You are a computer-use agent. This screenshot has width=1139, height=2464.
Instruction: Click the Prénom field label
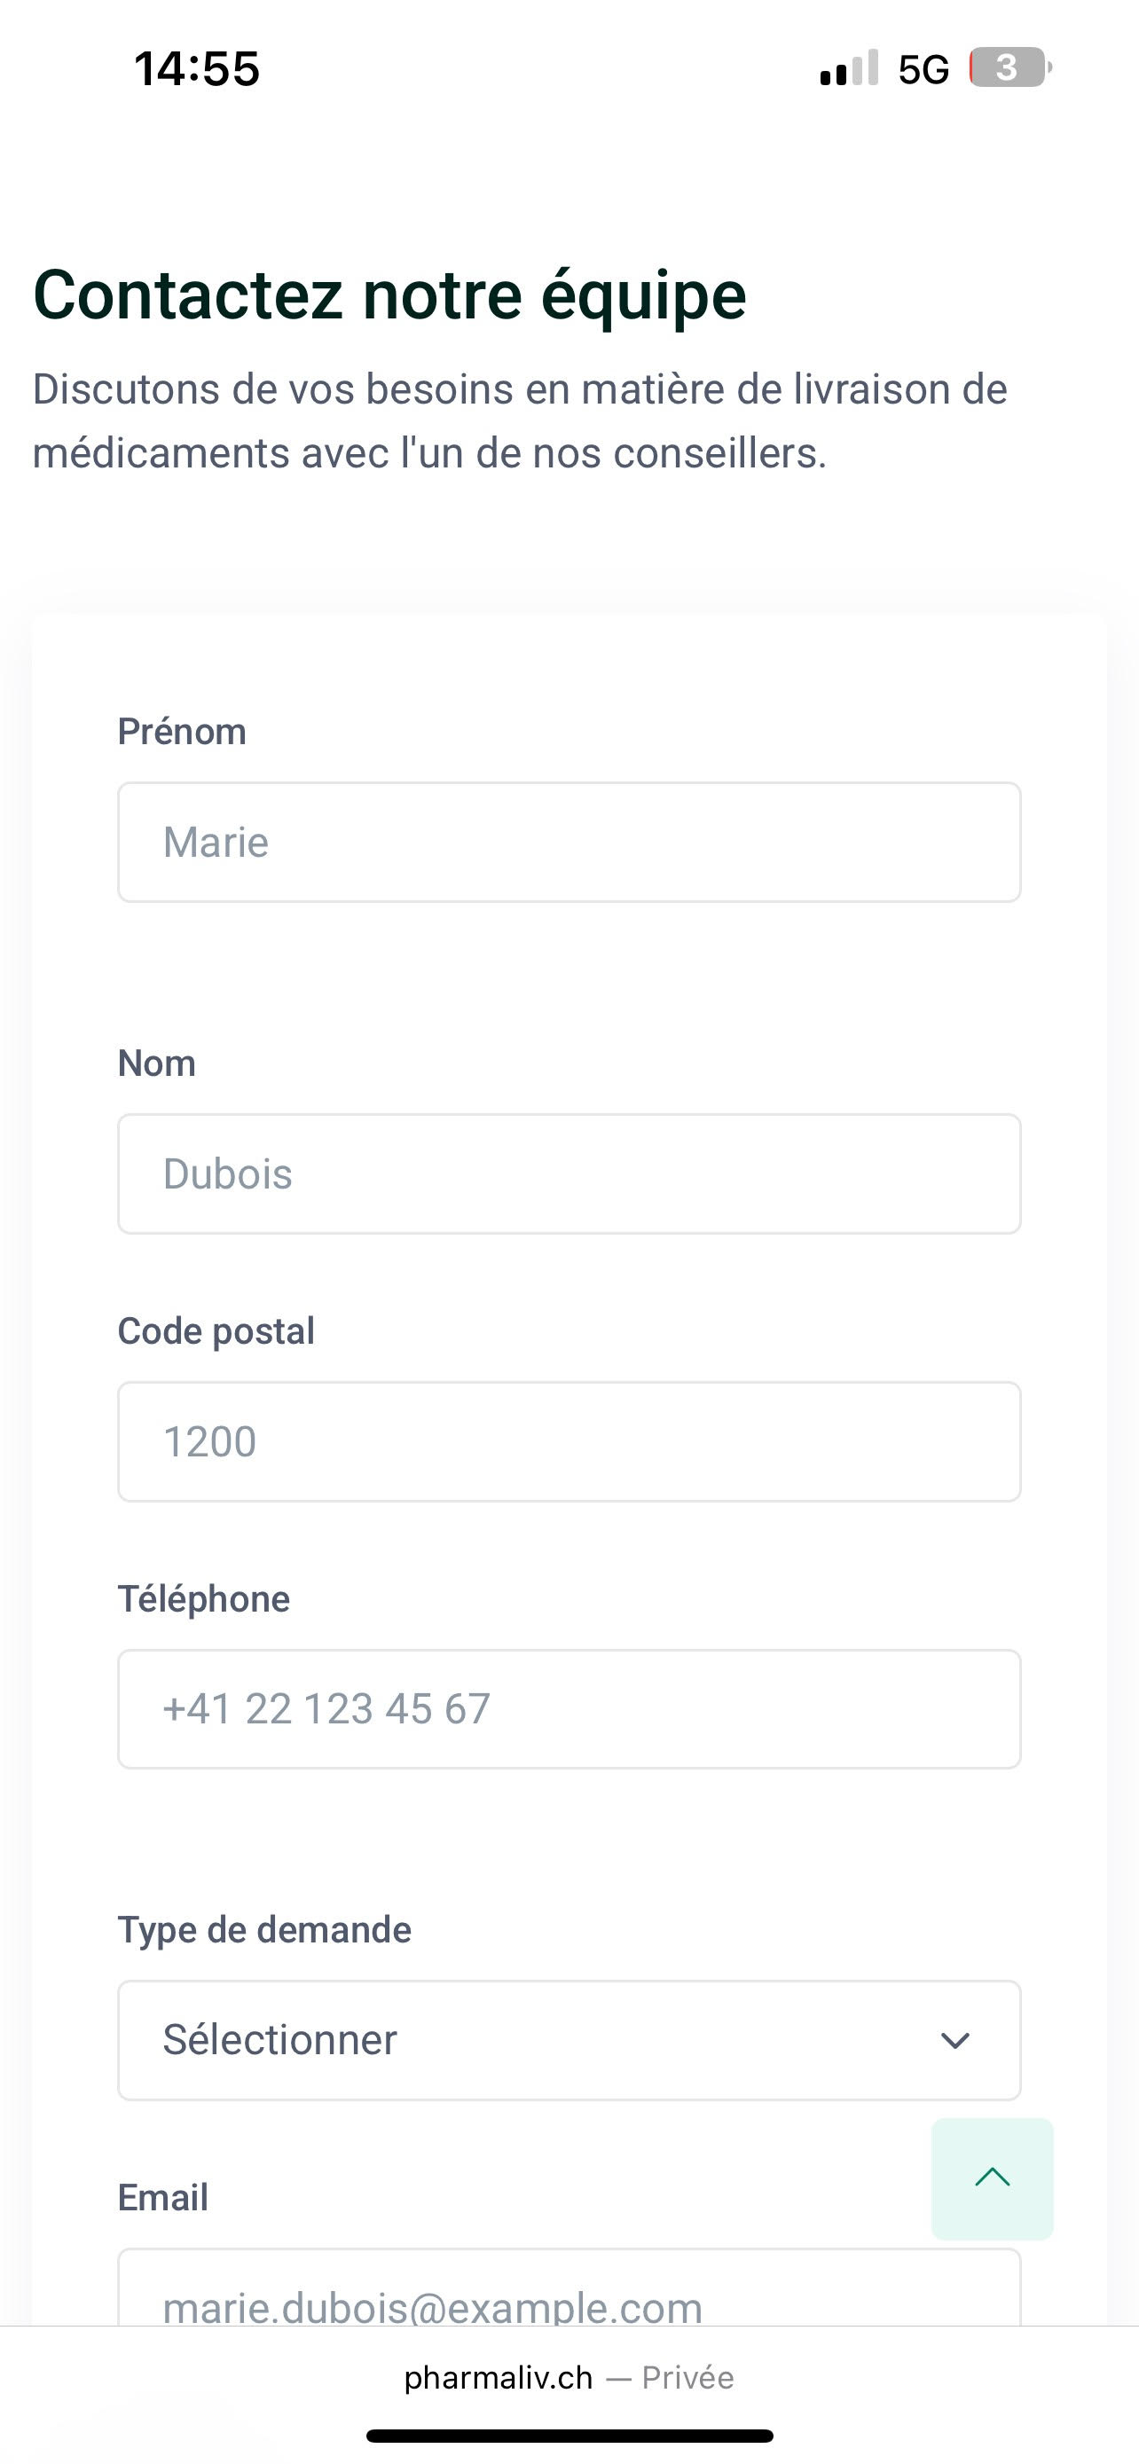coord(182,732)
